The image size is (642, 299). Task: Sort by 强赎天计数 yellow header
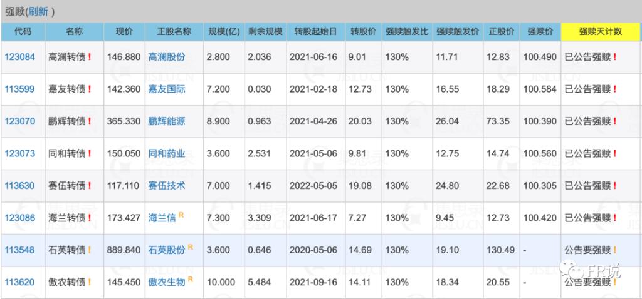[600, 31]
